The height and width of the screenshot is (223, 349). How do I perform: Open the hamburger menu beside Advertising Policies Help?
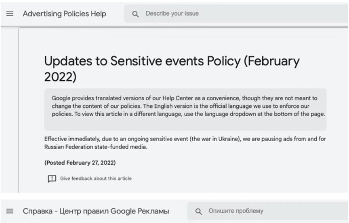click(x=10, y=14)
